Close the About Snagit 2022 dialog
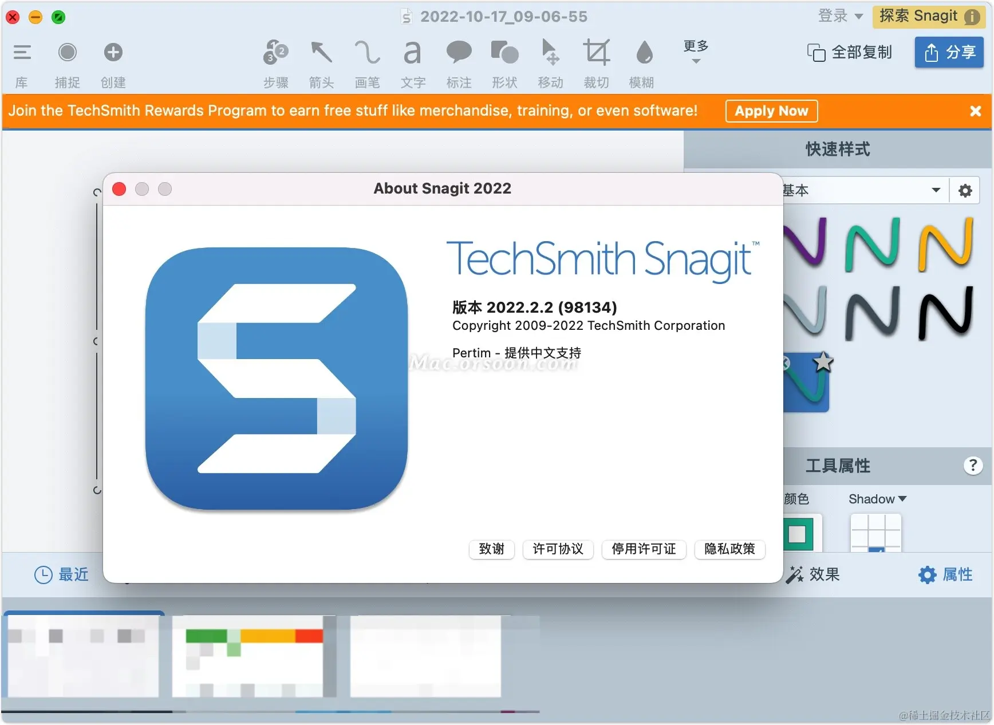This screenshot has width=994, height=725. pos(119,189)
